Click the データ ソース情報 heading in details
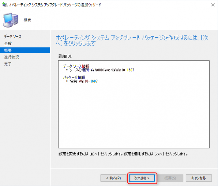218x186 pixels. (x=76, y=66)
